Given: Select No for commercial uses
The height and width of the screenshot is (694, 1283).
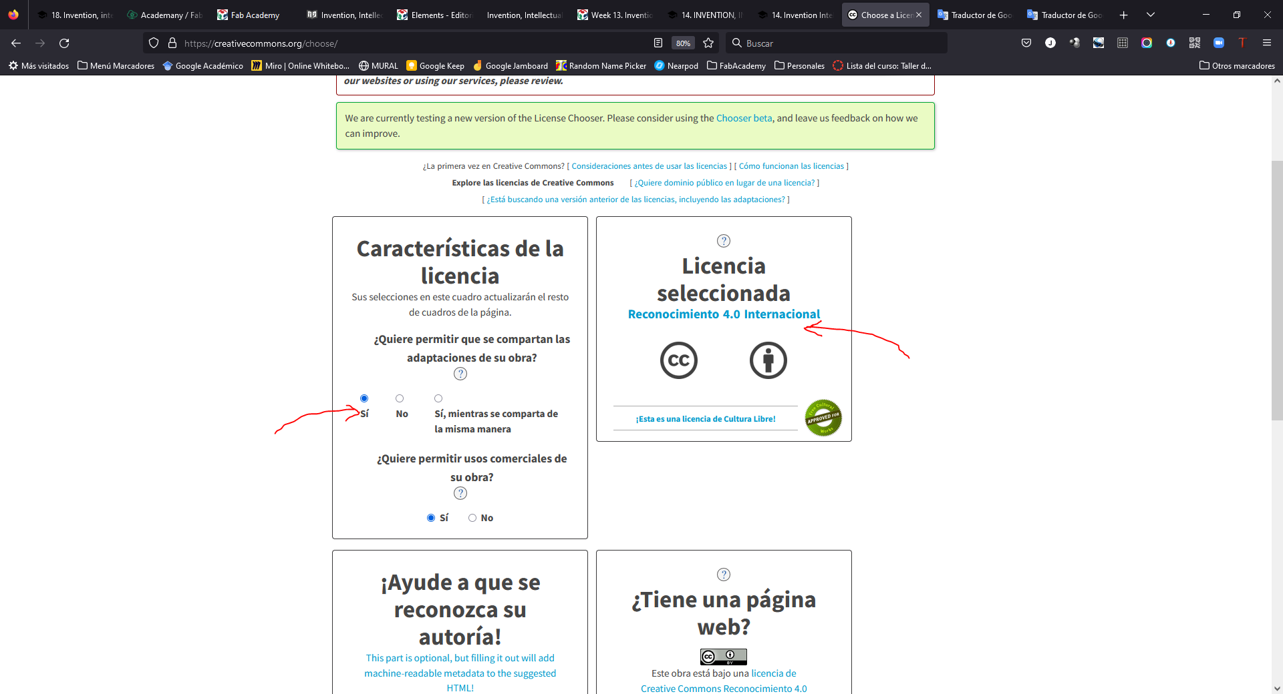Looking at the screenshot, I should point(472,518).
